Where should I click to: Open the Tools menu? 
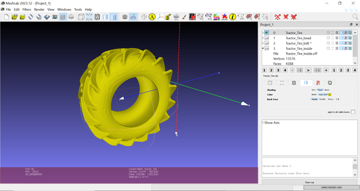[x=78, y=9]
